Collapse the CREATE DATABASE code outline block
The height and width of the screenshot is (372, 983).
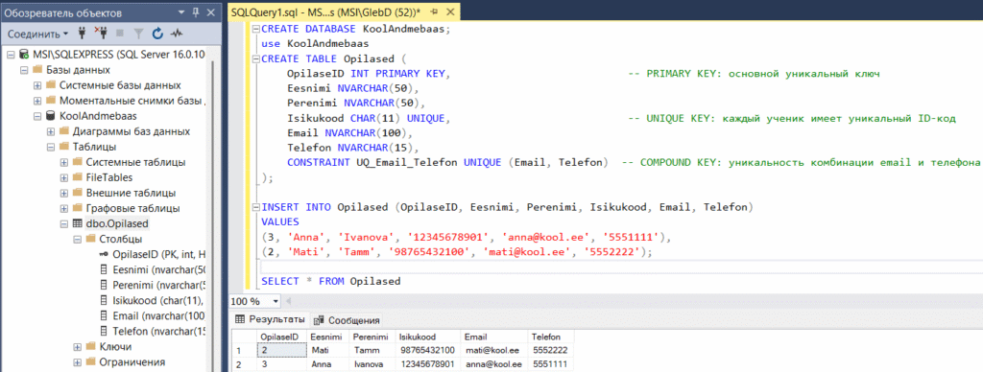(x=255, y=30)
